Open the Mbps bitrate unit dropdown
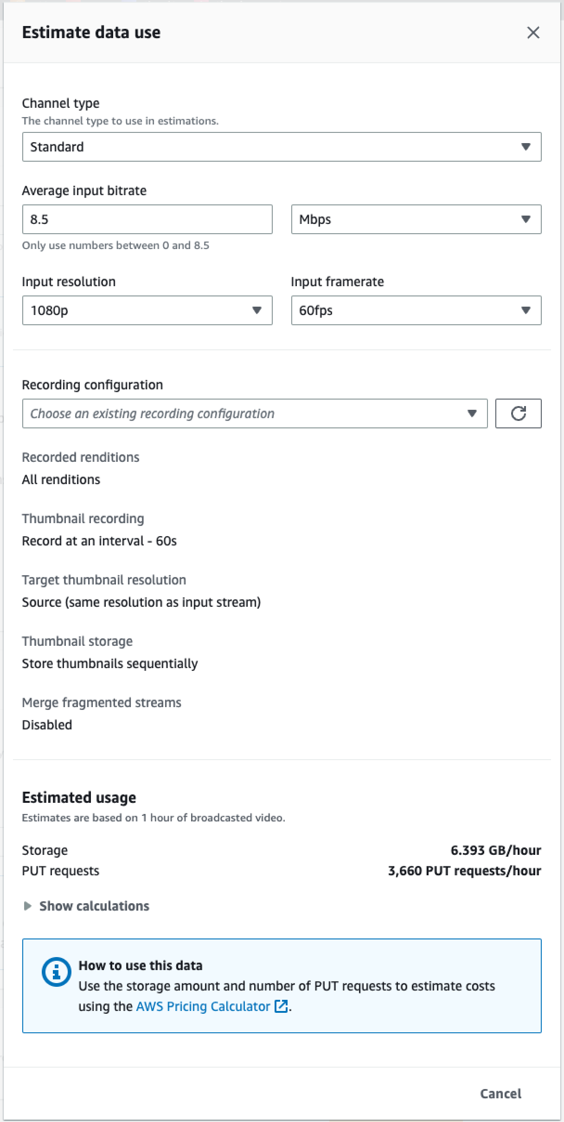Image resolution: width=564 pixels, height=1122 pixels. (x=416, y=219)
